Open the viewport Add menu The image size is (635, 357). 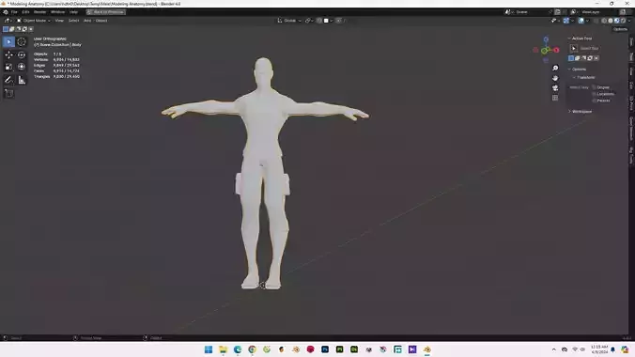[87, 21]
